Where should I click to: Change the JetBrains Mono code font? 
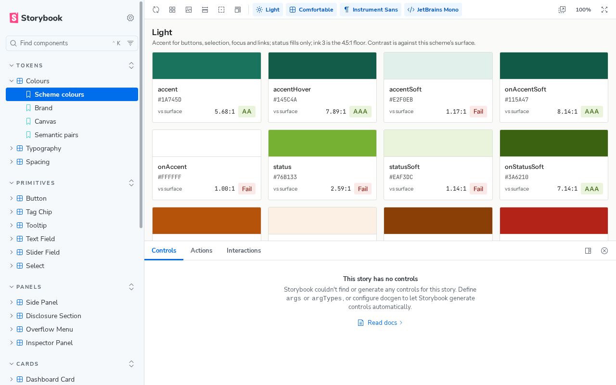point(433,10)
